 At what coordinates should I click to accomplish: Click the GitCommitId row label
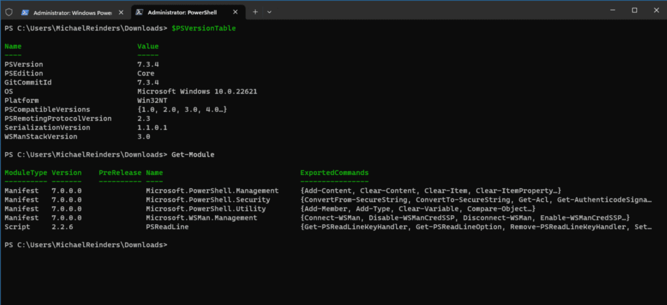click(x=28, y=83)
